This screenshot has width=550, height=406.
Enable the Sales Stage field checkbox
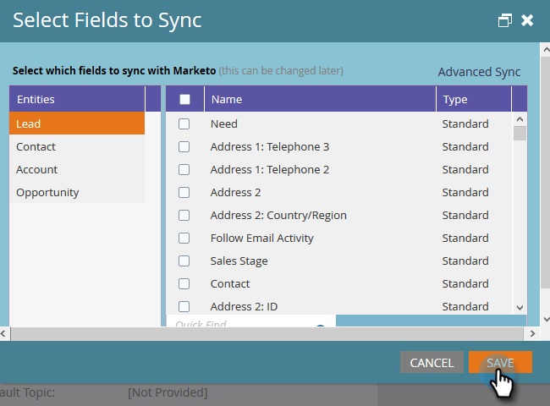(x=184, y=261)
